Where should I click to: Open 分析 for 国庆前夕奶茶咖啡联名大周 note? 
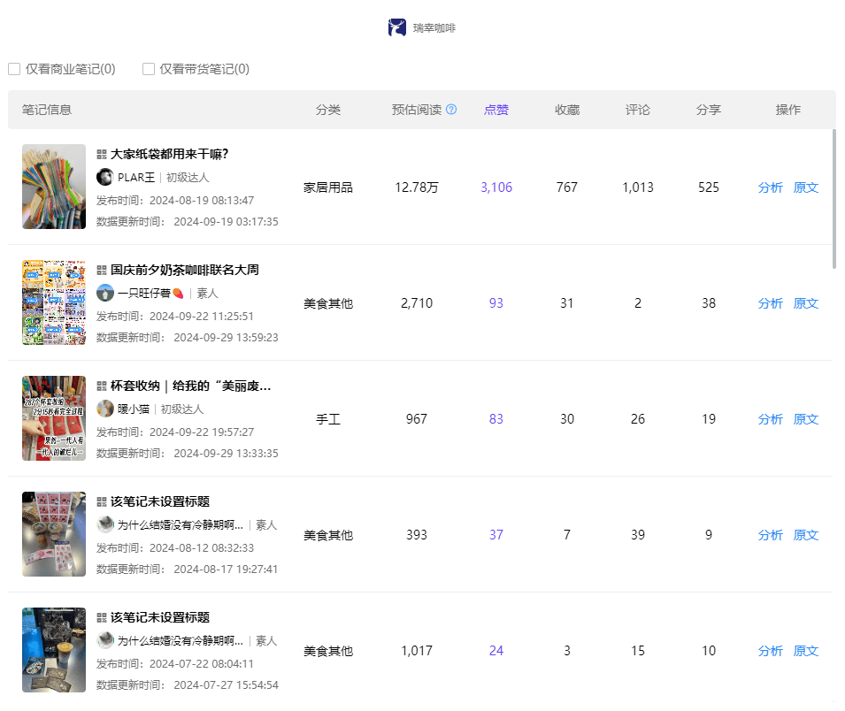[x=770, y=303]
